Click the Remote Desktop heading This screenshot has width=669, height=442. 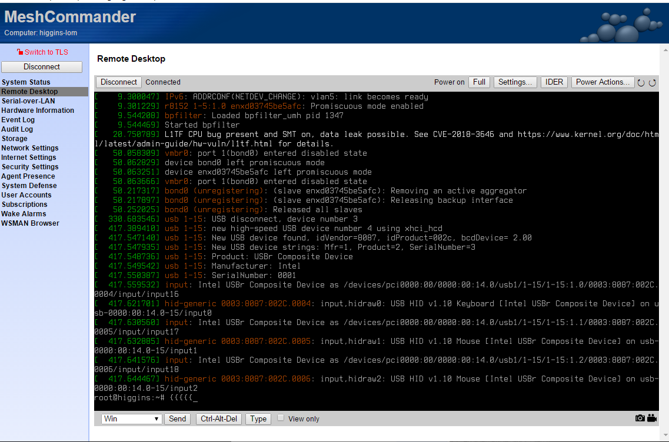tap(131, 59)
